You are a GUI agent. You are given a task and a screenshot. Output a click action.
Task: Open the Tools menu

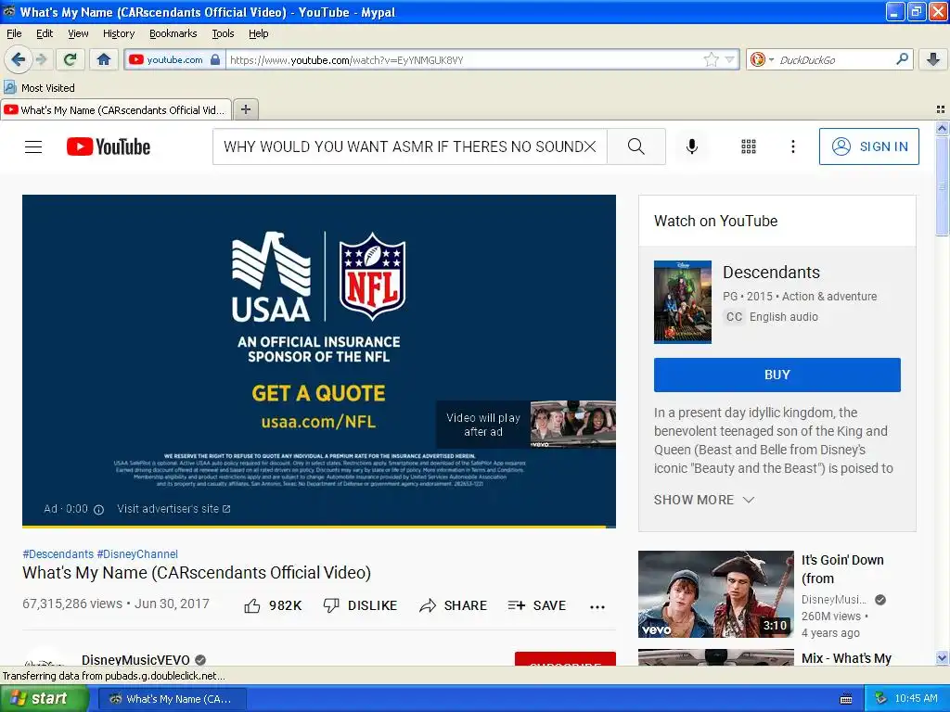point(223,33)
